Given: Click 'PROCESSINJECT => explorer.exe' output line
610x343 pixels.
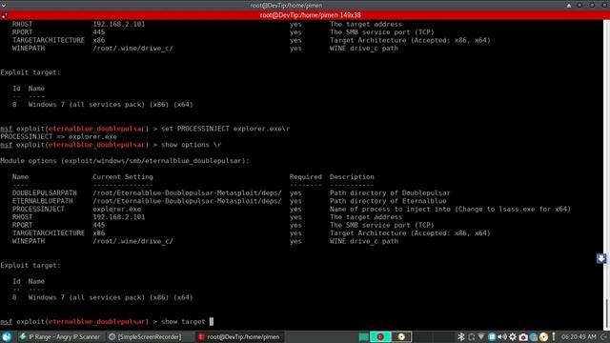Looking at the screenshot, I should pos(59,137).
